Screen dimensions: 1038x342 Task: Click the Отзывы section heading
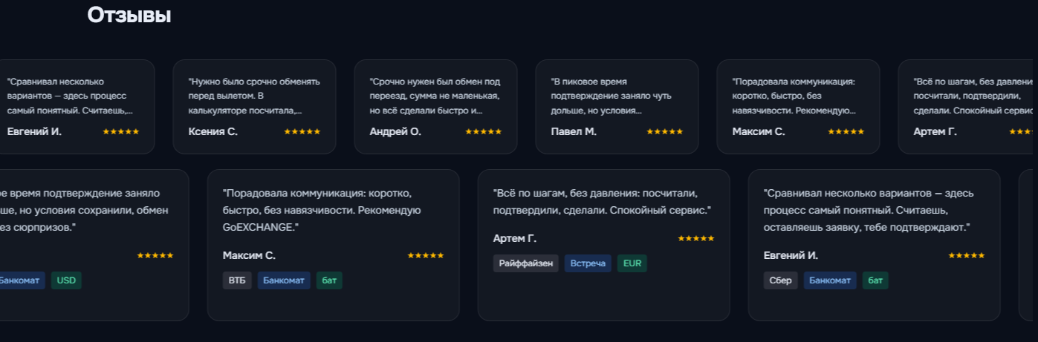click(129, 15)
